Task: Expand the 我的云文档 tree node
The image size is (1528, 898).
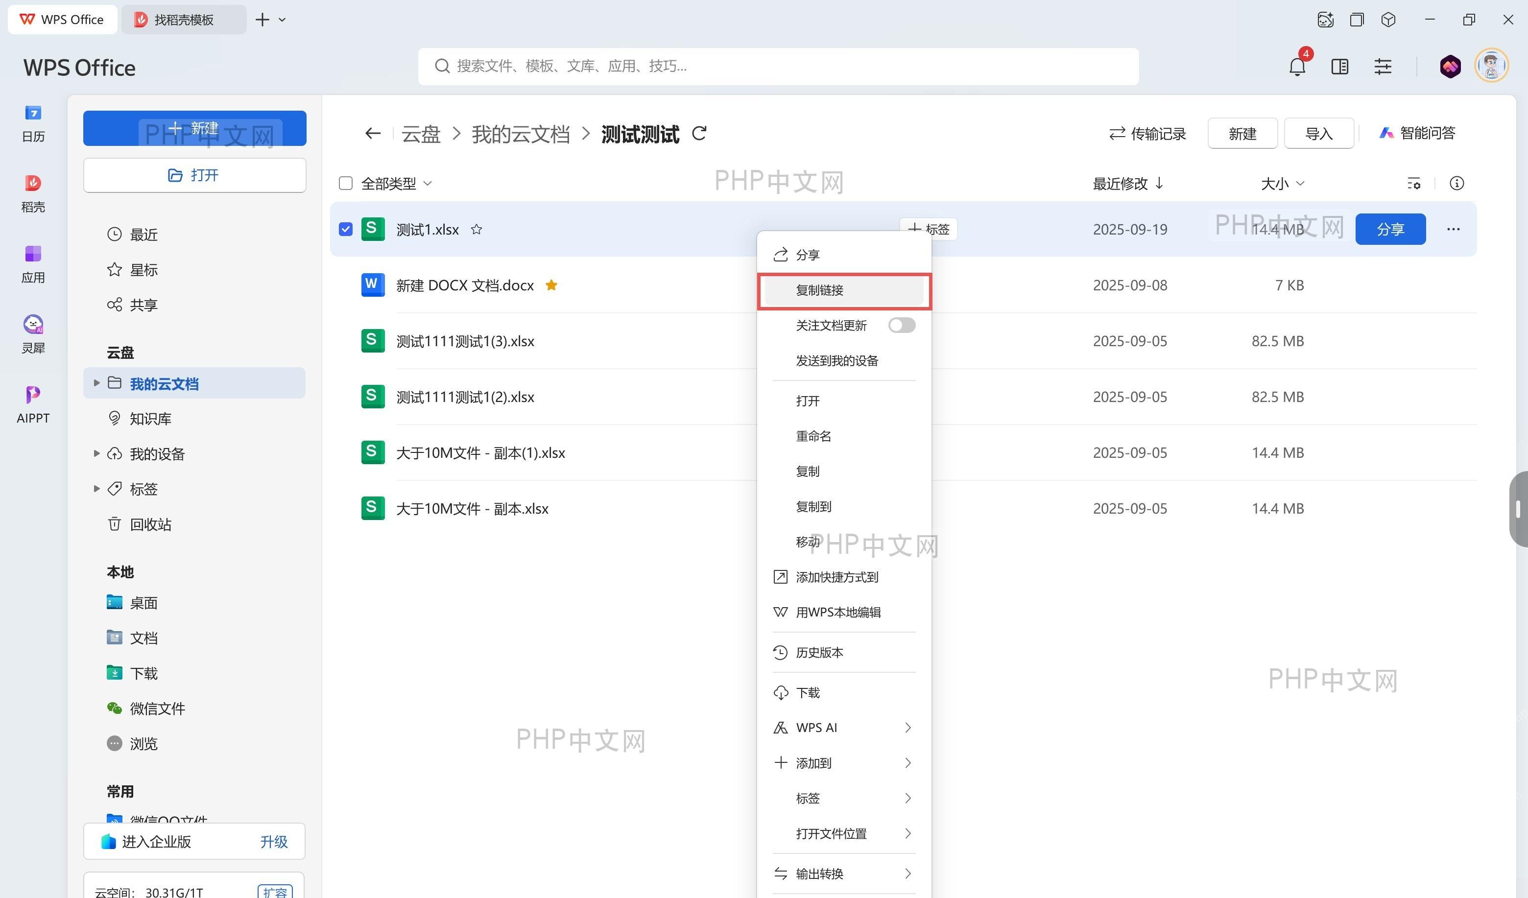Action: point(96,382)
